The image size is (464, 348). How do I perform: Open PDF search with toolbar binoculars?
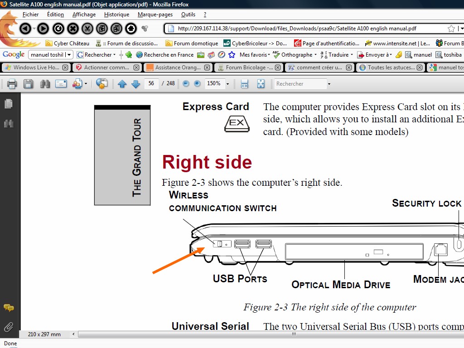coord(45,84)
